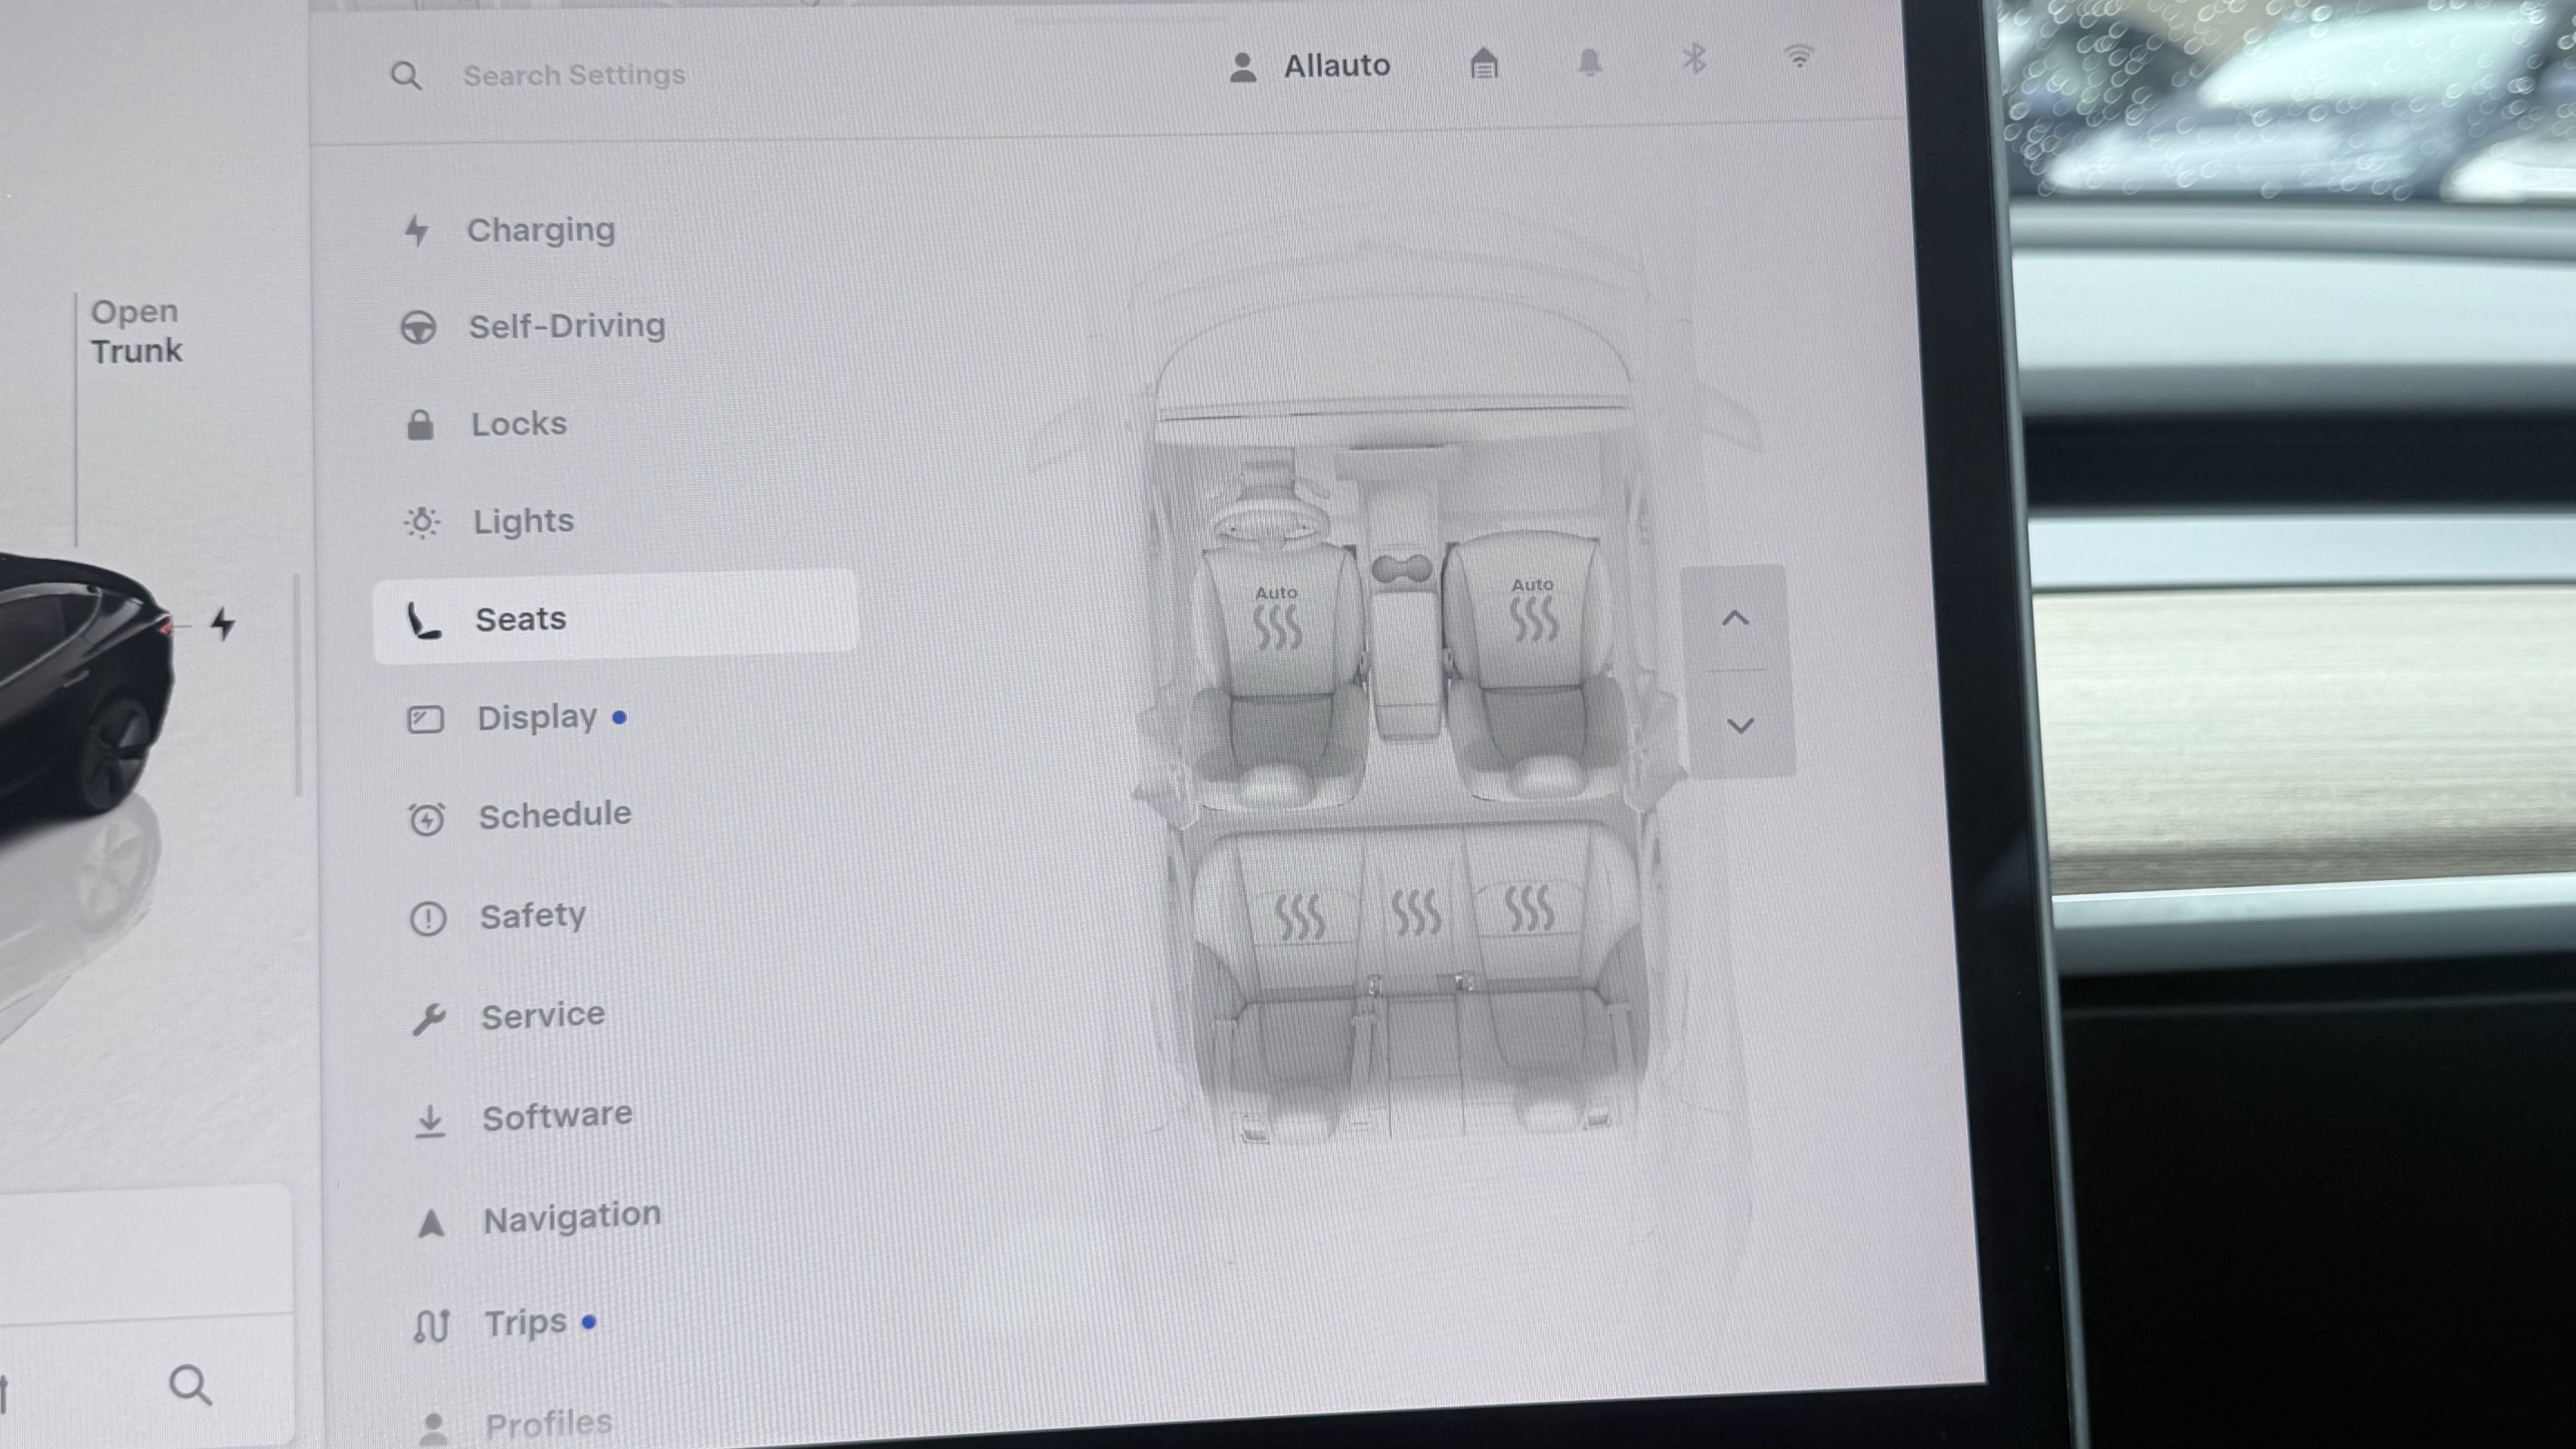The image size is (2576, 1449).
Task: Click the Navigation arrow icon
Action: [x=431, y=1223]
